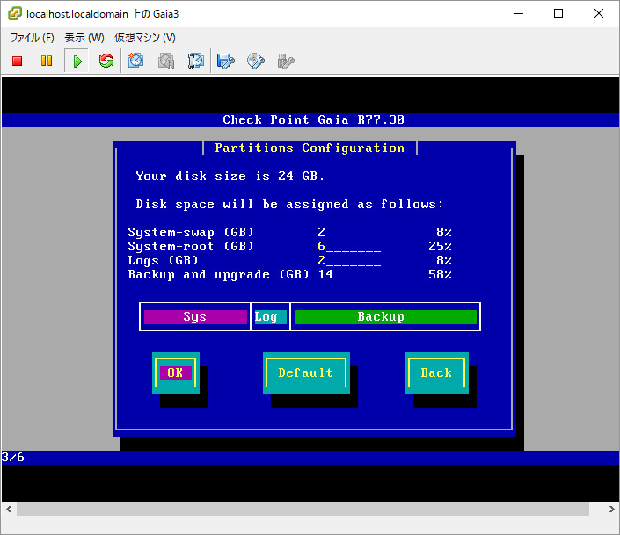Reset the virtual machine via restart icon

pyautogui.click(x=106, y=61)
